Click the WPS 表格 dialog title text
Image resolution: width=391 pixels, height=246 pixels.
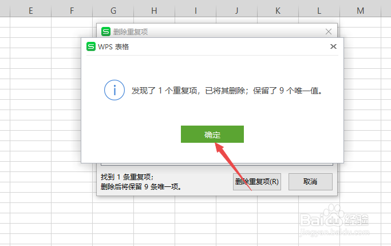(113, 46)
